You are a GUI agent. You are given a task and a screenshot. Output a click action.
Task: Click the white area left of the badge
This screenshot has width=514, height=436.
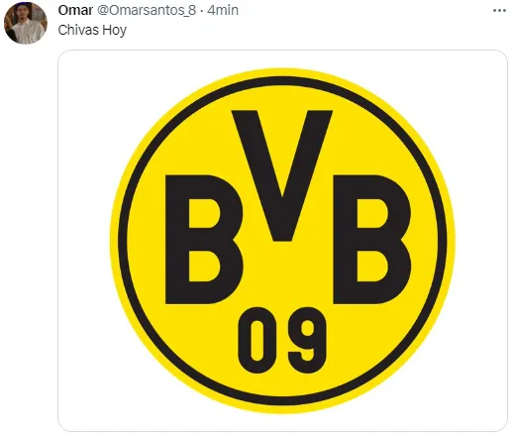[x=84, y=241]
